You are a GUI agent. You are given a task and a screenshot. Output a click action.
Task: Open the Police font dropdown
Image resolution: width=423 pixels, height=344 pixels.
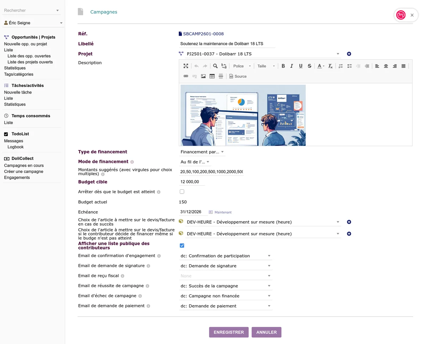click(242, 66)
